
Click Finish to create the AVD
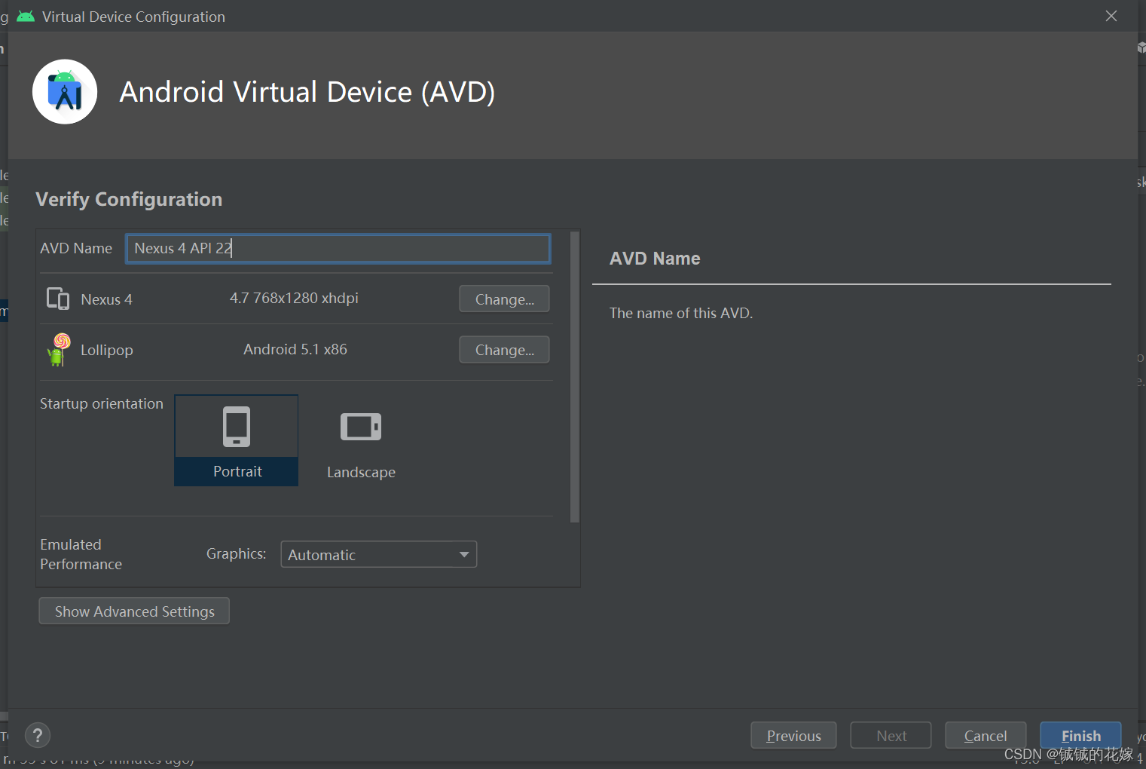click(1080, 736)
